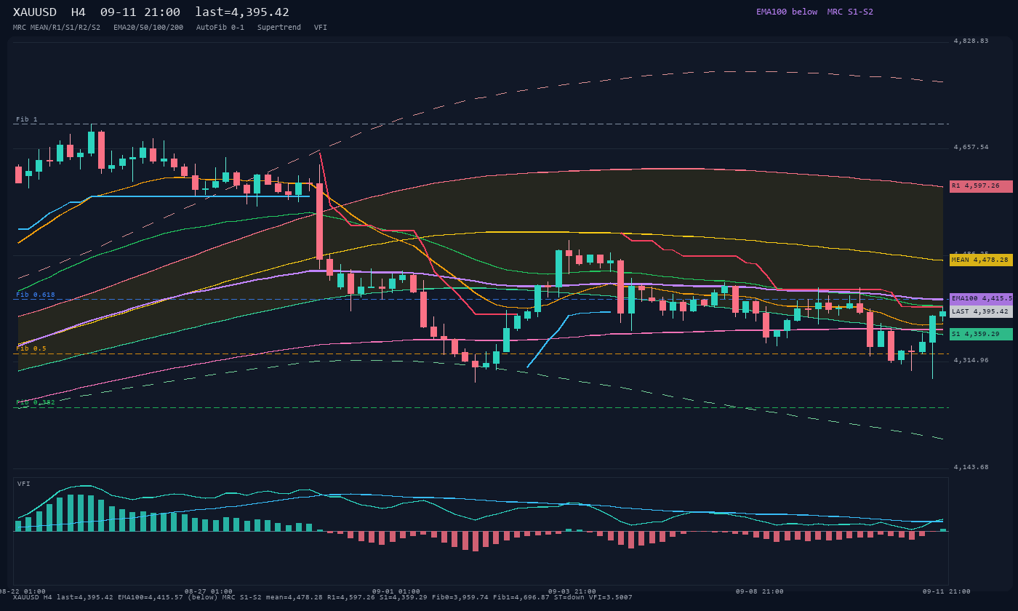Screen dimensions: 1018x611
Task: Click the 4,828.83 price axis label
Action: pos(971,41)
